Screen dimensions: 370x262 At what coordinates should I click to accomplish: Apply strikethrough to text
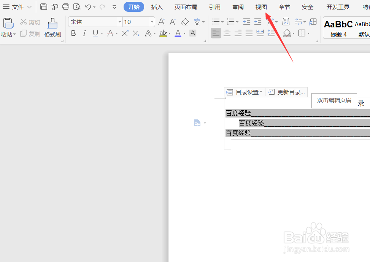click(x=110, y=33)
